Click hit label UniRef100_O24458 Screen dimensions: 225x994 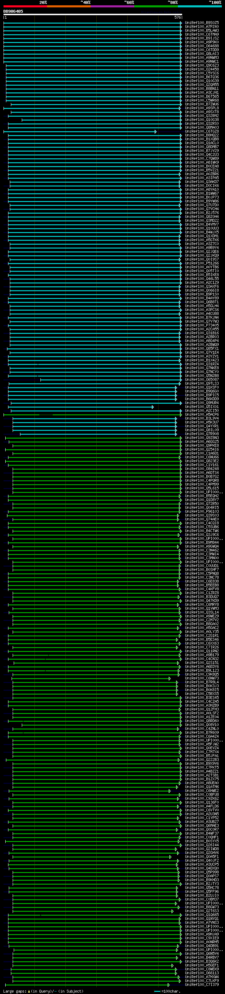click(x=202, y=69)
